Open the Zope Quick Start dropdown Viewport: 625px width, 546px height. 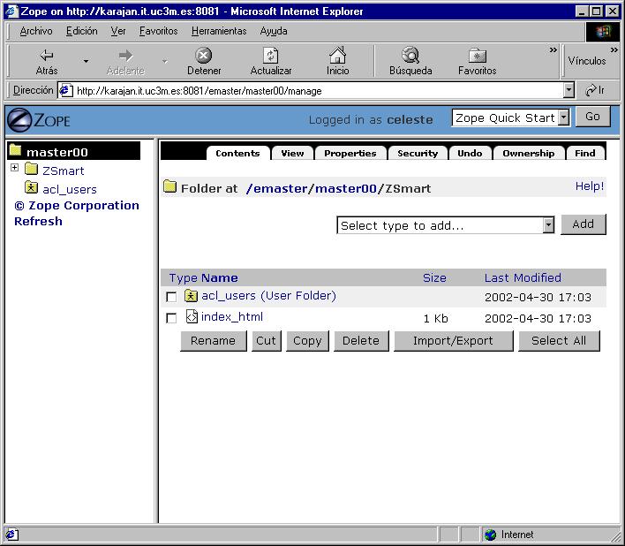pyautogui.click(x=563, y=118)
